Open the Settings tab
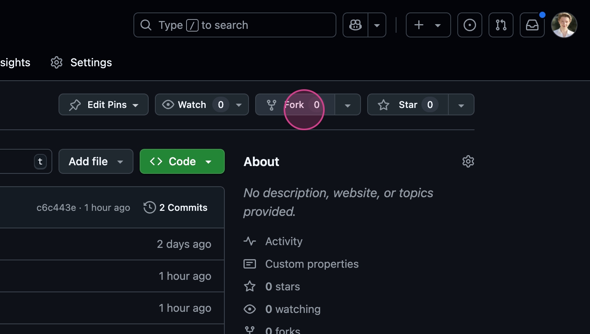The image size is (590, 334). tap(82, 62)
